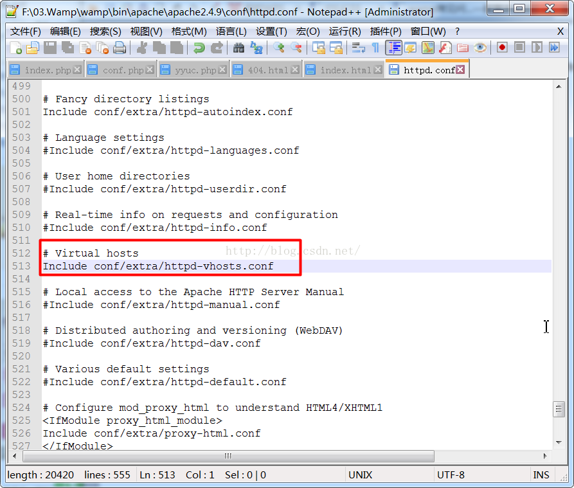The height and width of the screenshot is (488, 574).
Task: Click vertical scrollbar up arrow
Action: pos(559,87)
